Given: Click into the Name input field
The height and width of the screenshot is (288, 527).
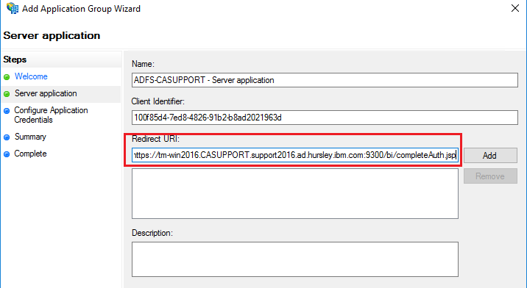Looking at the screenshot, I should coord(325,80).
